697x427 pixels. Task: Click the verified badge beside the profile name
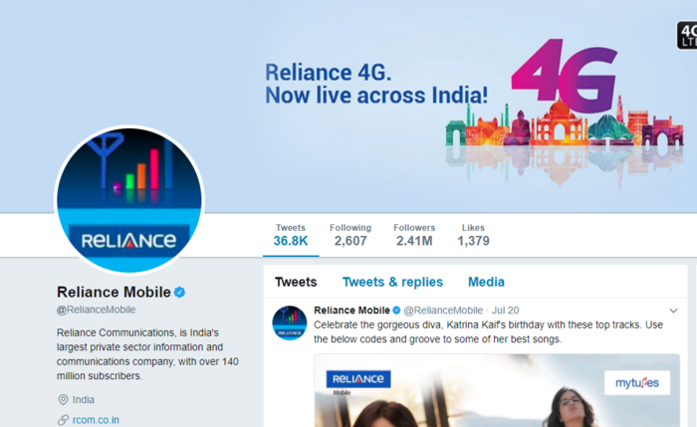(179, 293)
